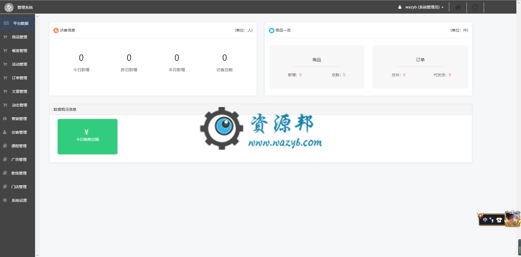The image size is (521, 257).
Task: Click the 访客总数 label
Action: [x=225, y=70]
